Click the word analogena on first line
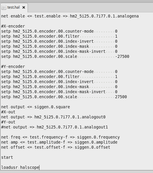 [x=128, y=16]
